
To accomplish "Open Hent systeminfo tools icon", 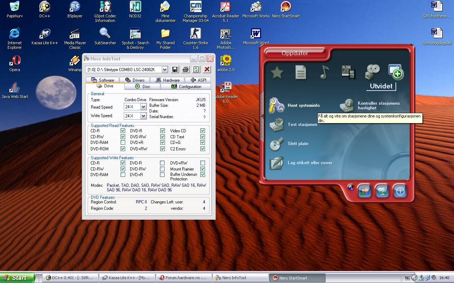I will (x=276, y=105).
